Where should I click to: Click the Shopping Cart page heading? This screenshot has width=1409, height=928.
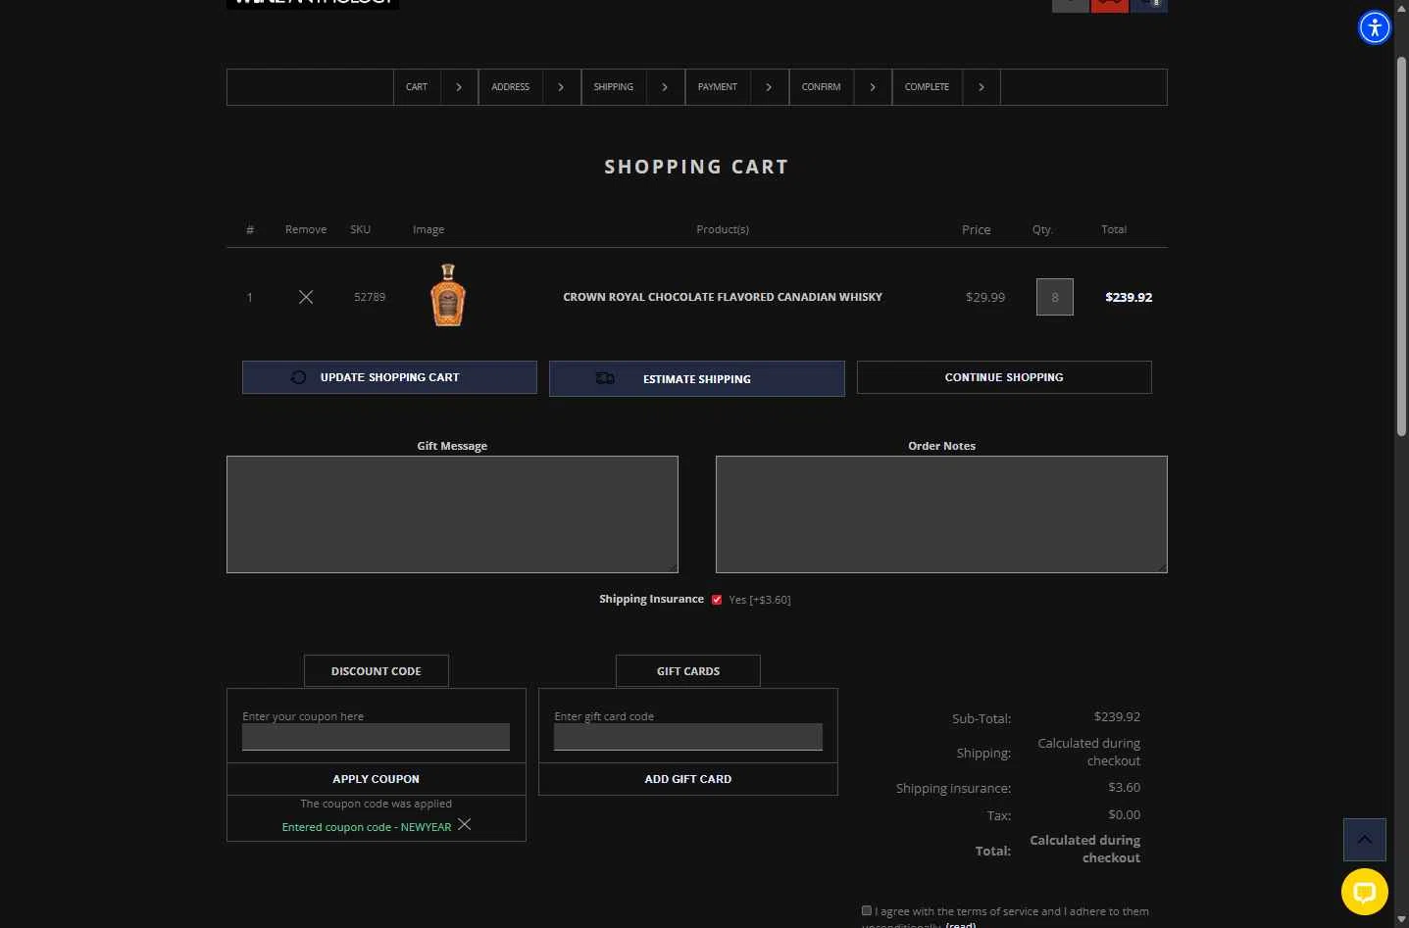tap(696, 167)
